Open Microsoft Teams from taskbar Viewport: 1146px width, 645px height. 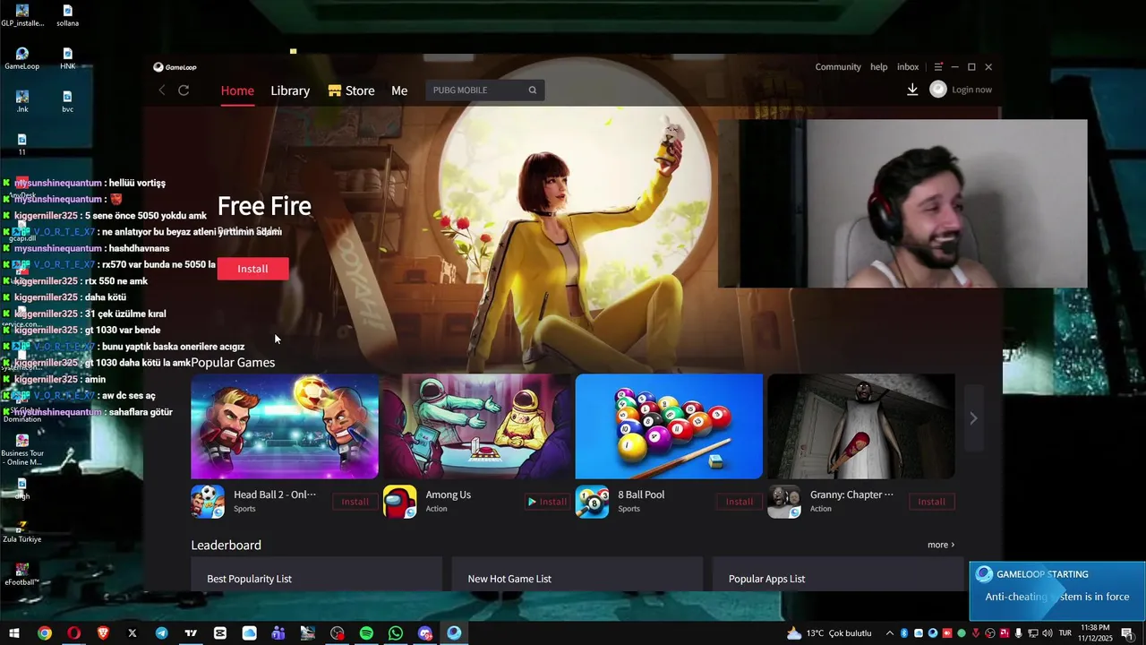278,633
